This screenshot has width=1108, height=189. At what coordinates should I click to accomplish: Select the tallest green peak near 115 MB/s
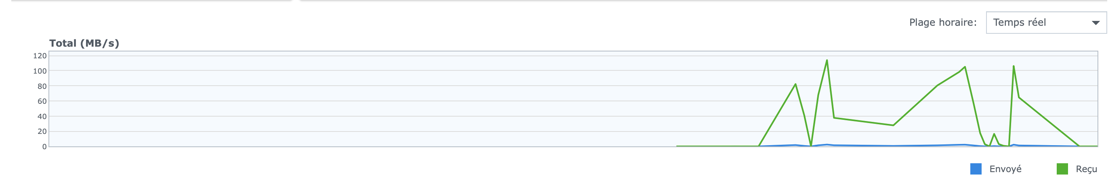point(827,60)
